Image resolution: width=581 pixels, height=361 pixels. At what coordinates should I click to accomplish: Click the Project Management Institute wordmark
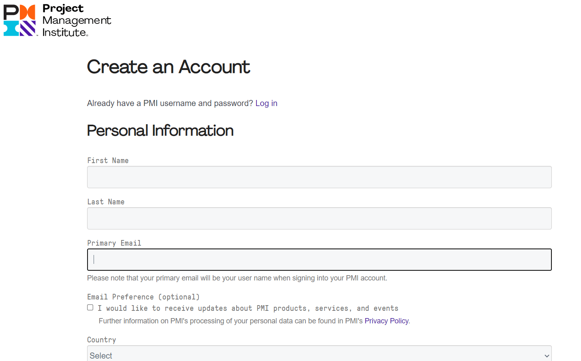[77, 20]
